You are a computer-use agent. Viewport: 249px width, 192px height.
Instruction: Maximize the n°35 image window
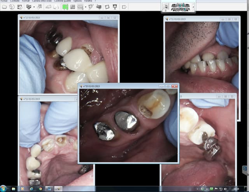click(168, 86)
